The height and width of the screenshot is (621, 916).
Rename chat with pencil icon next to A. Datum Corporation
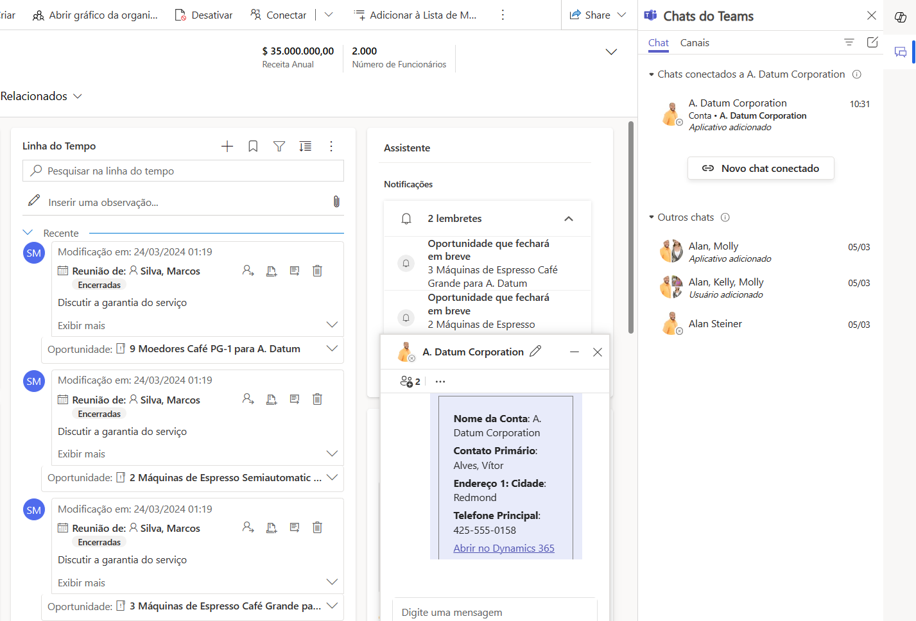coord(535,352)
